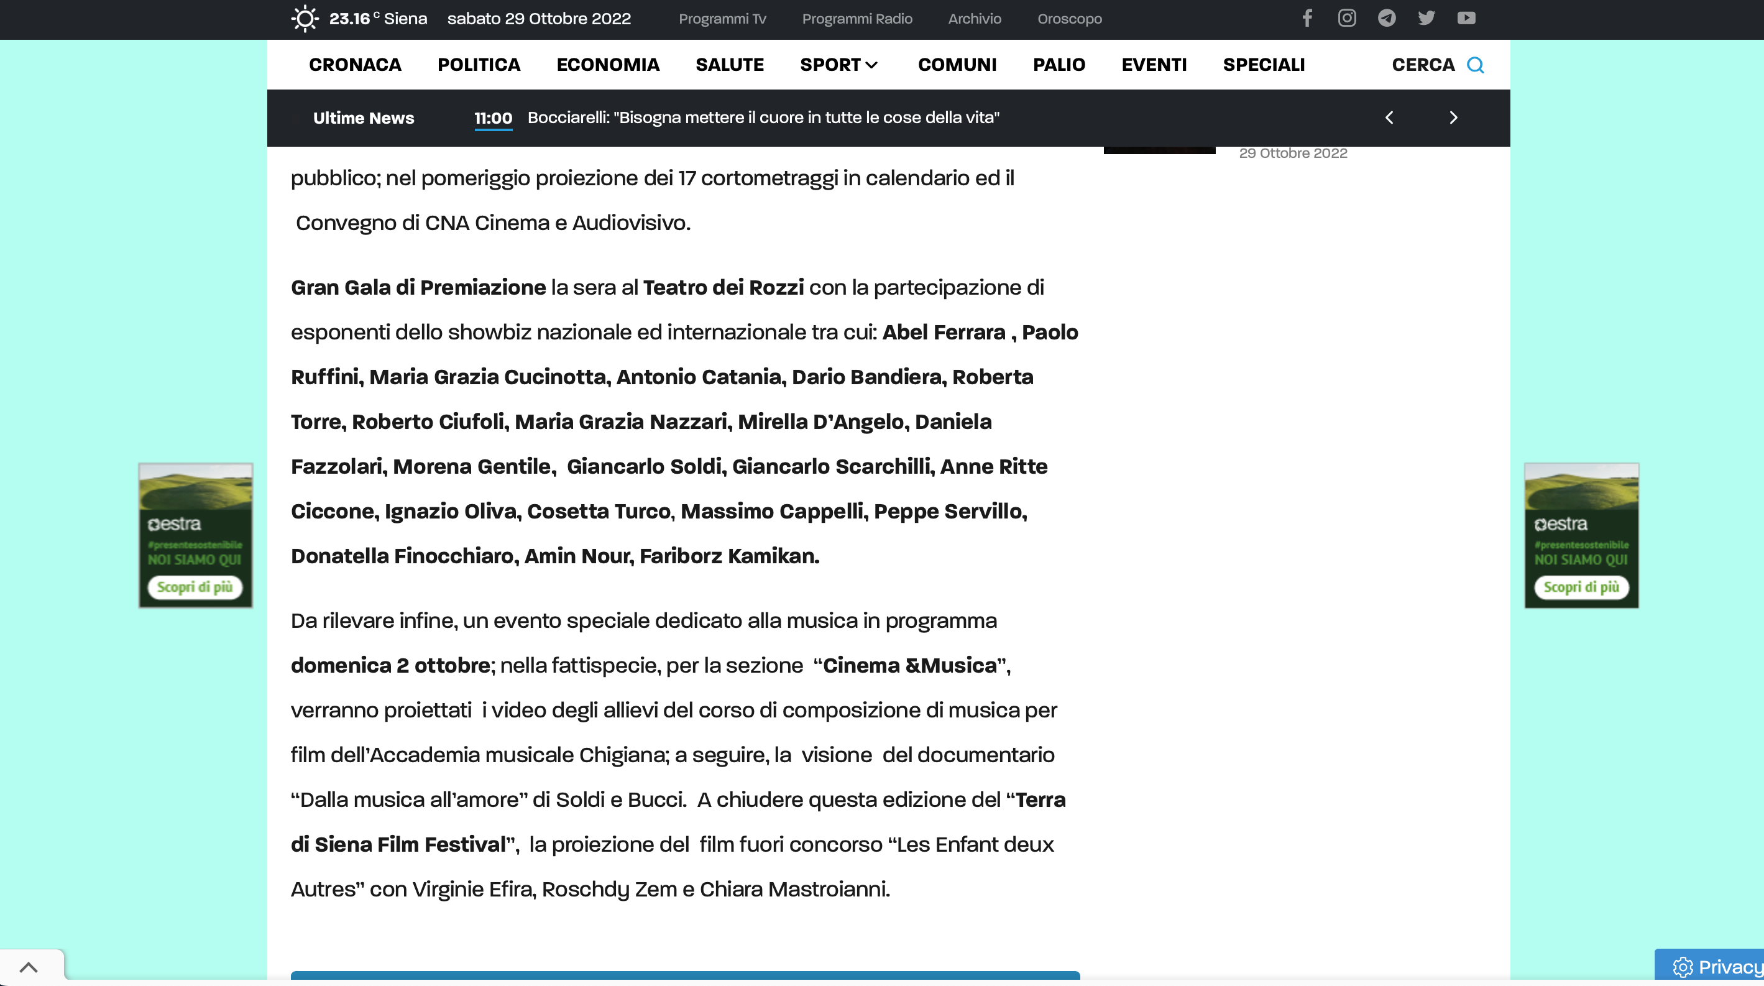
Task: Open the ECONOMIA section
Action: pyautogui.click(x=607, y=65)
